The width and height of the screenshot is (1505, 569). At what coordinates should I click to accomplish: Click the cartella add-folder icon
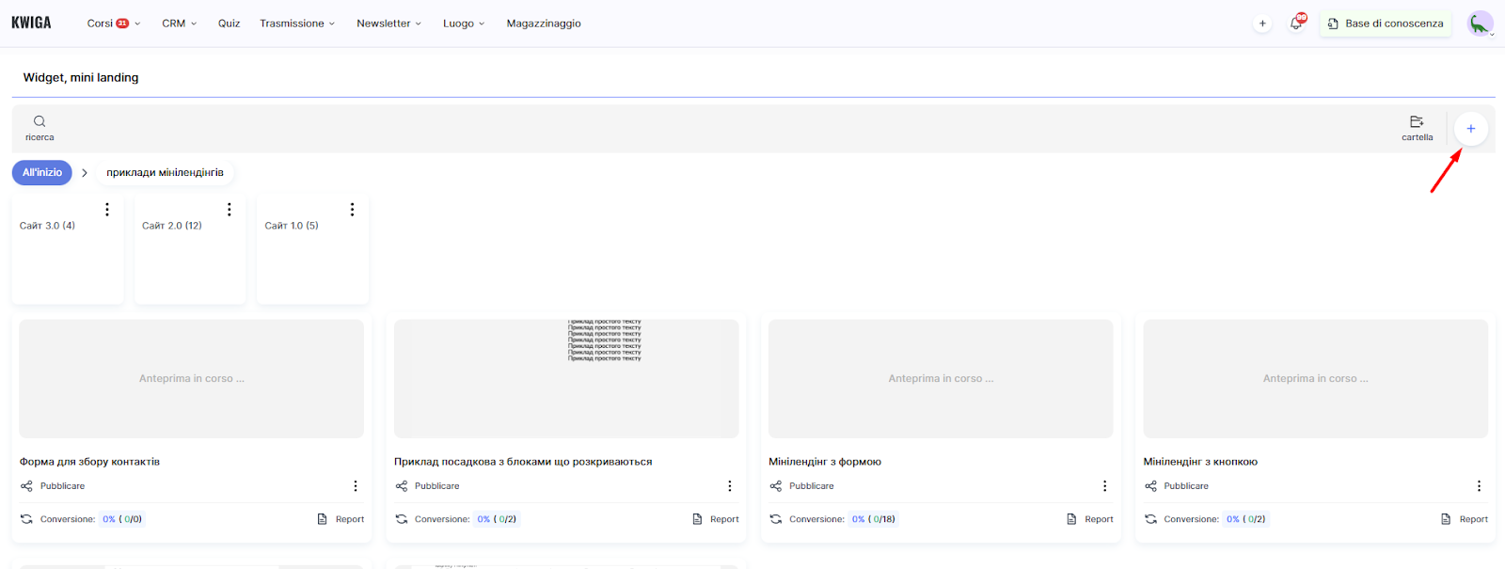click(1417, 122)
